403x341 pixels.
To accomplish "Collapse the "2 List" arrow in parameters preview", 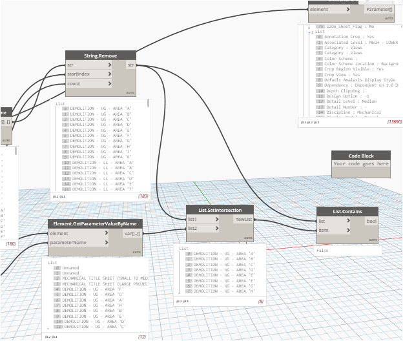I will (x=309, y=32).
